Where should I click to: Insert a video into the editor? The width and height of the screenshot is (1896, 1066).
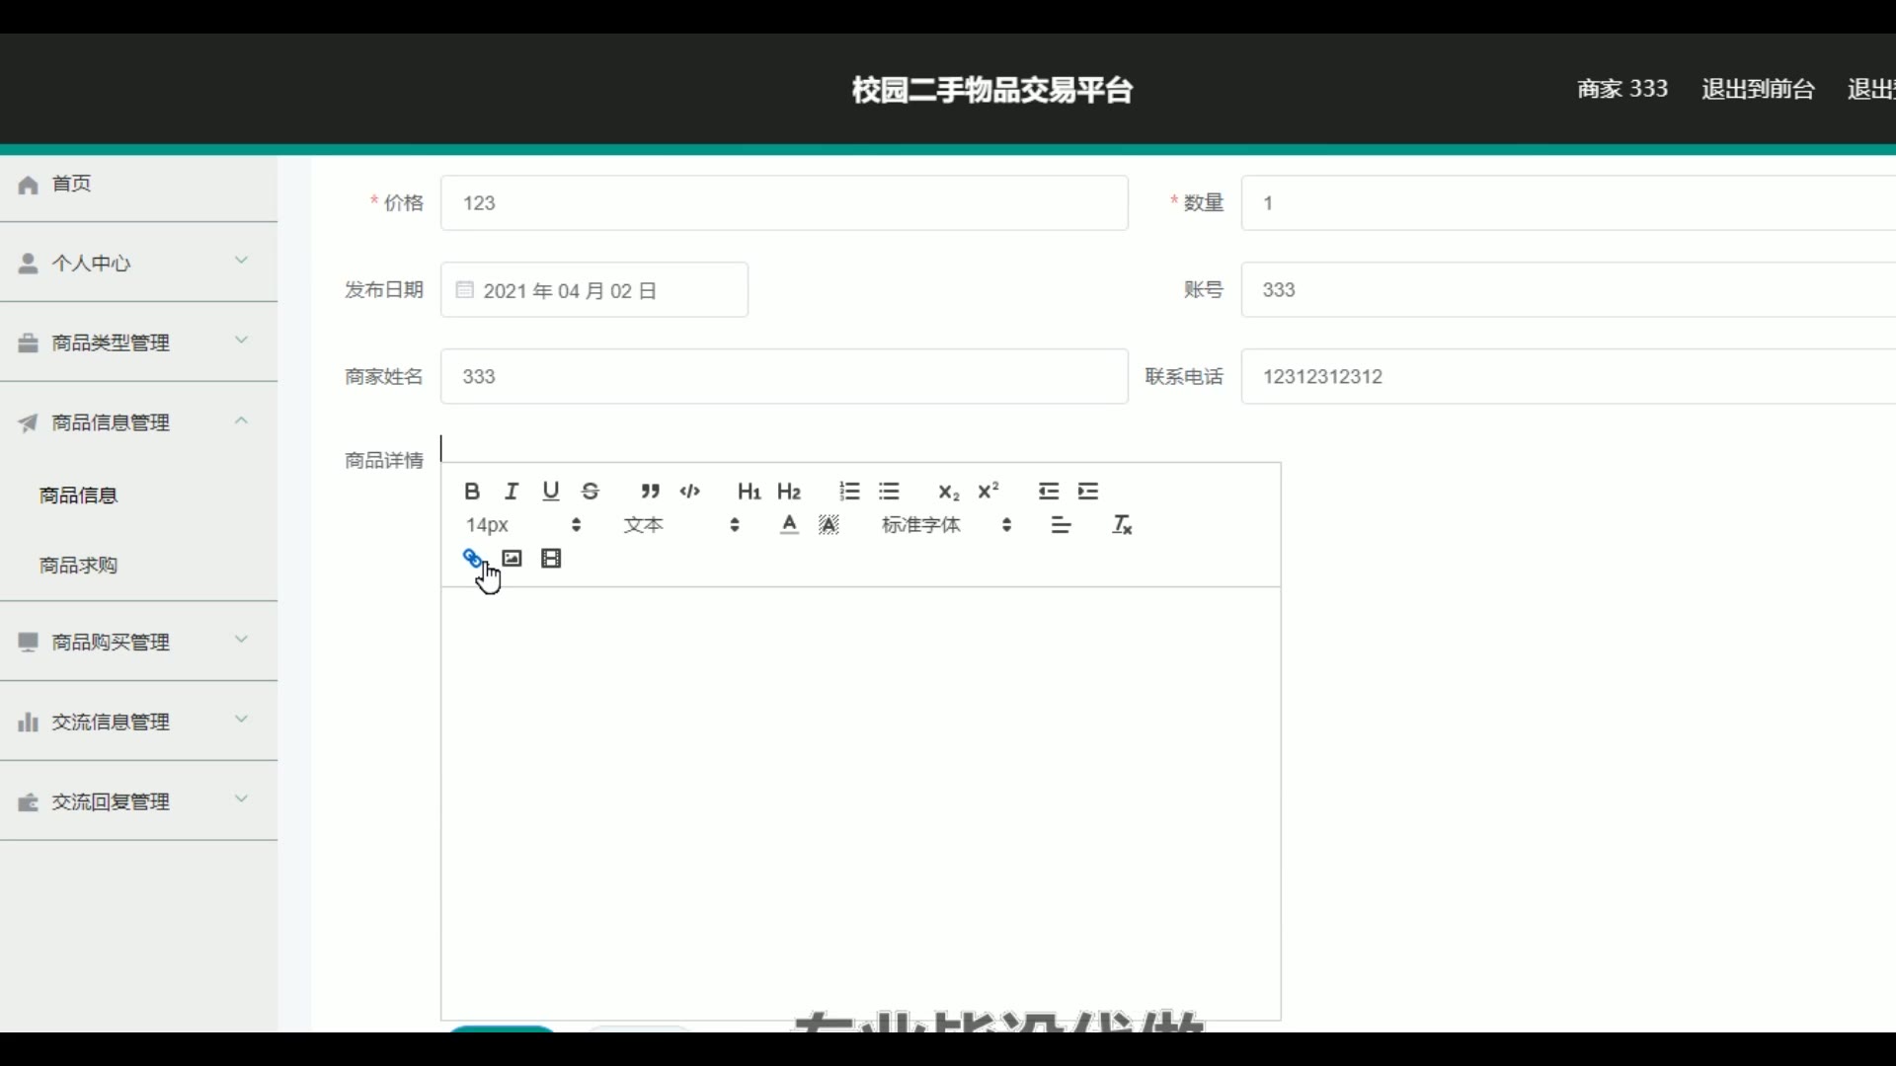coord(551,559)
